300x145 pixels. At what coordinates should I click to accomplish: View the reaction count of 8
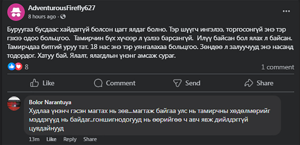(x=26, y=67)
